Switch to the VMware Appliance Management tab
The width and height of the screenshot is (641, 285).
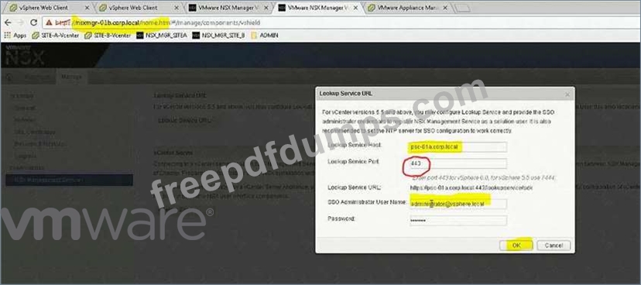coord(407,8)
